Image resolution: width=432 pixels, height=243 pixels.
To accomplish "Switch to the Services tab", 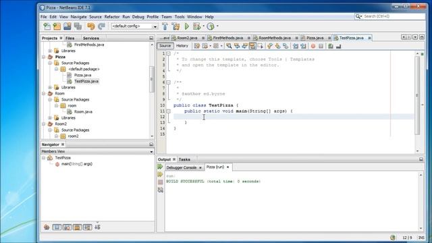I will point(91,38).
